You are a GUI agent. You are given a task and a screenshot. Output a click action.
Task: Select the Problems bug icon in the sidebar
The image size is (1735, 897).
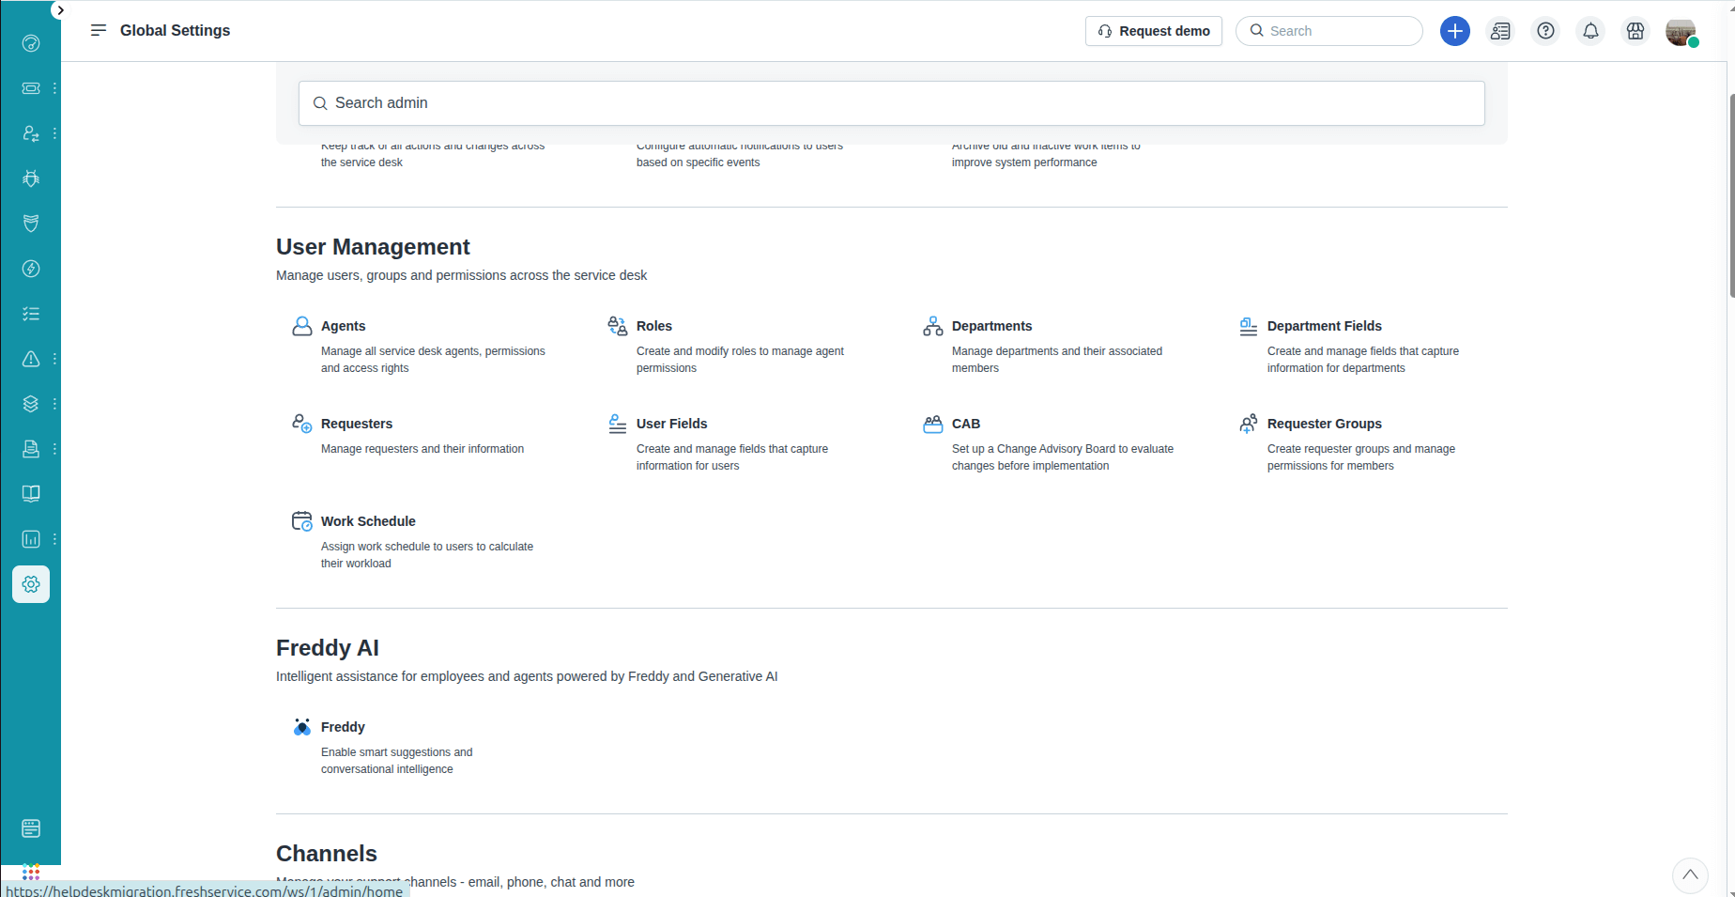(30, 178)
